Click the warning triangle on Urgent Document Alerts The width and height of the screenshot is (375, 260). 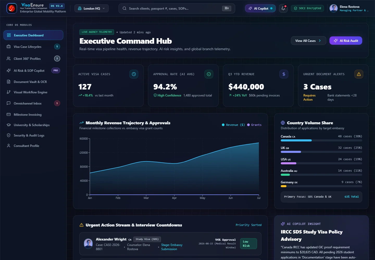click(359, 74)
